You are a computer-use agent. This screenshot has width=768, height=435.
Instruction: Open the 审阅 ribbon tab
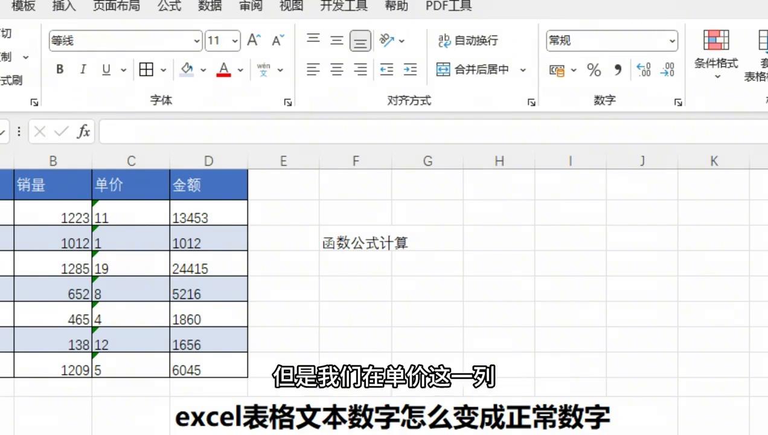tap(251, 6)
